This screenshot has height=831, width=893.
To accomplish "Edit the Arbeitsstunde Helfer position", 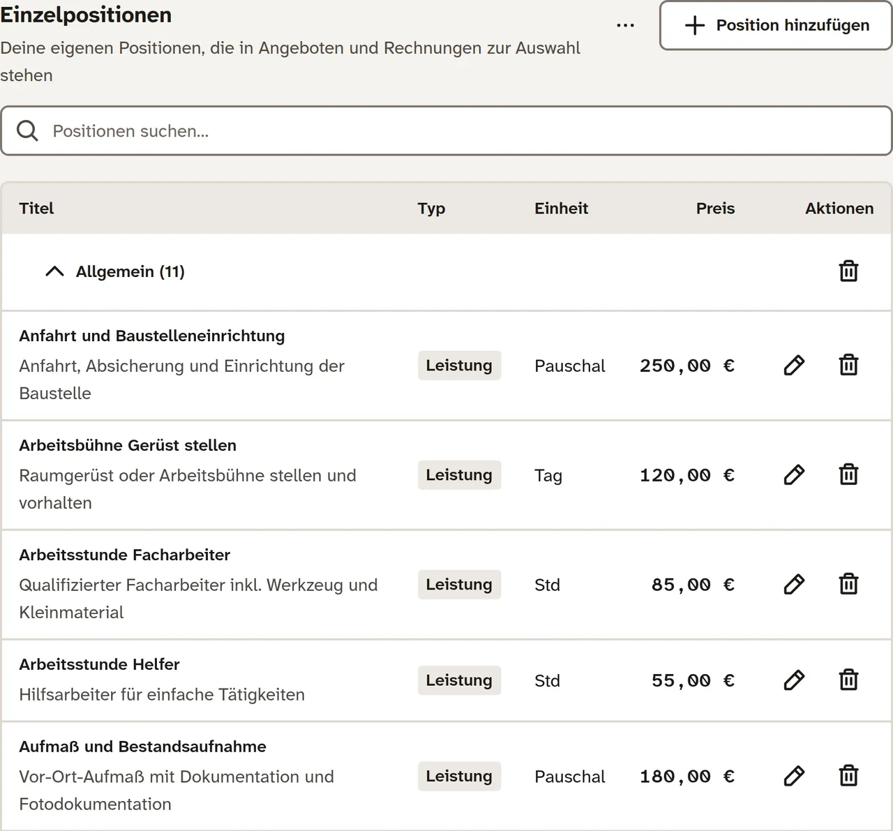I will (794, 680).
